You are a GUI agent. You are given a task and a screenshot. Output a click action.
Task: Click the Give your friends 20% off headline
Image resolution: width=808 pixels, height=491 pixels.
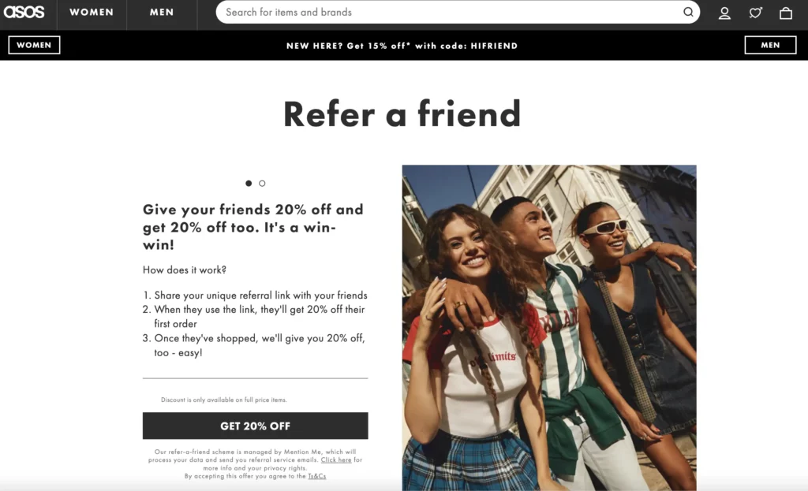[x=253, y=227]
